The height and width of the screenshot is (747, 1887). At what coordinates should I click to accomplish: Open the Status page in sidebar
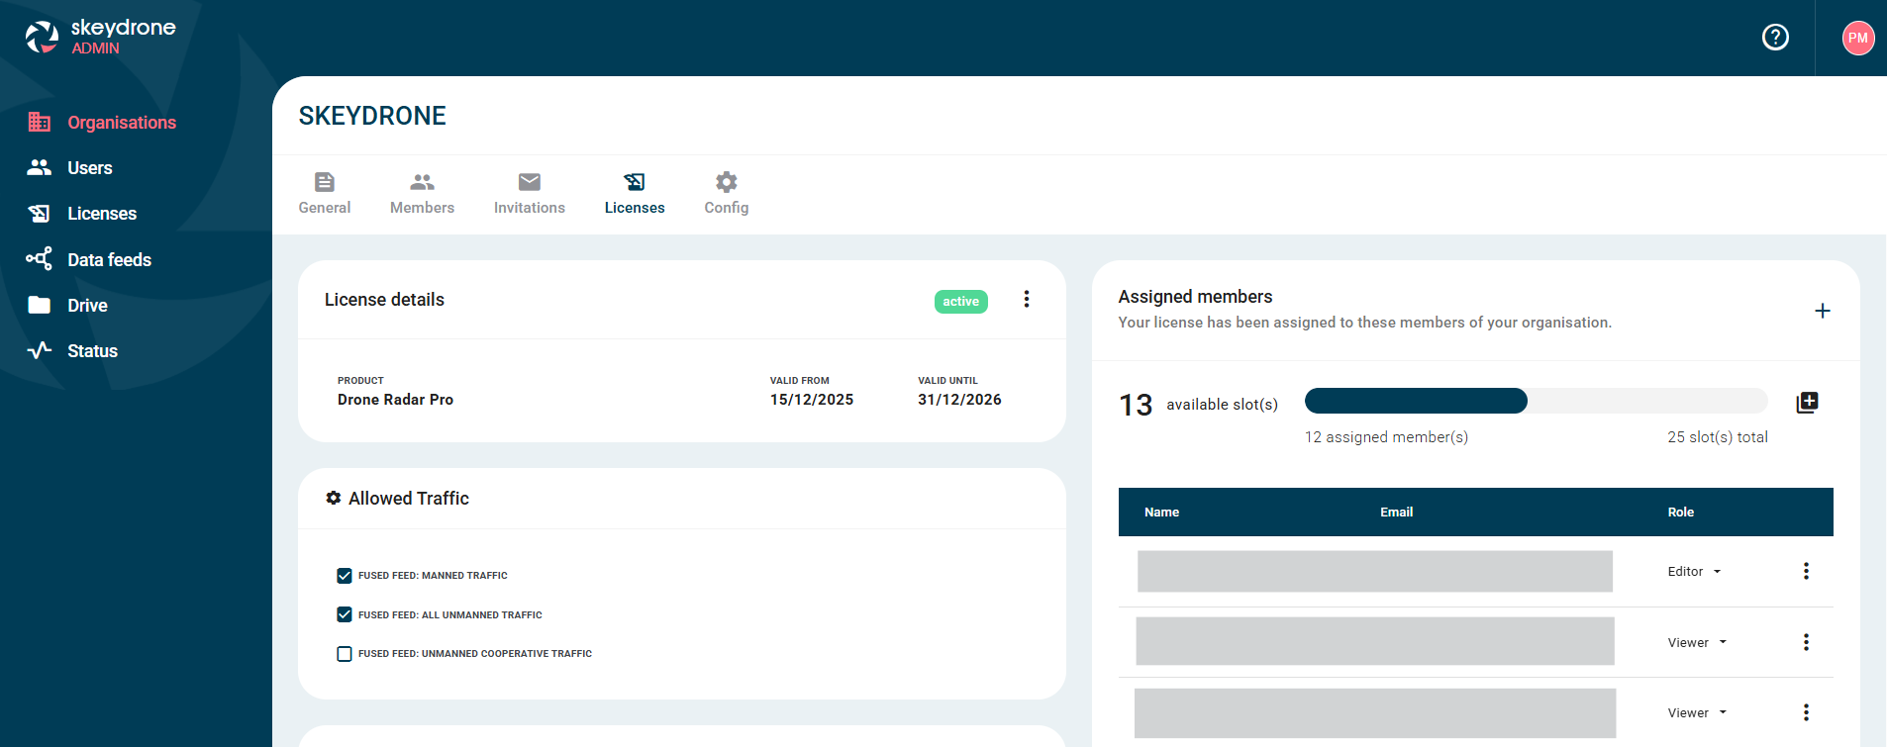click(92, 351)
